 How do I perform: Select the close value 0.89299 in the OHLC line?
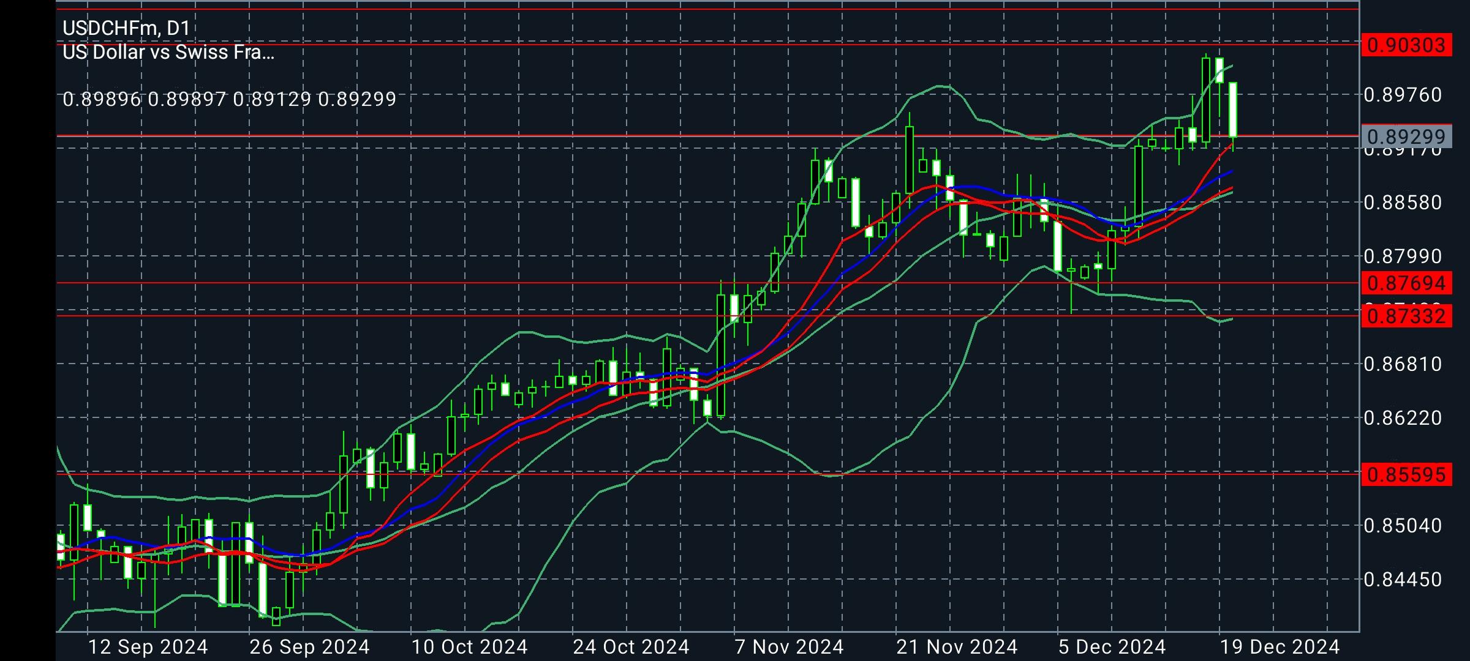point(357,99)
